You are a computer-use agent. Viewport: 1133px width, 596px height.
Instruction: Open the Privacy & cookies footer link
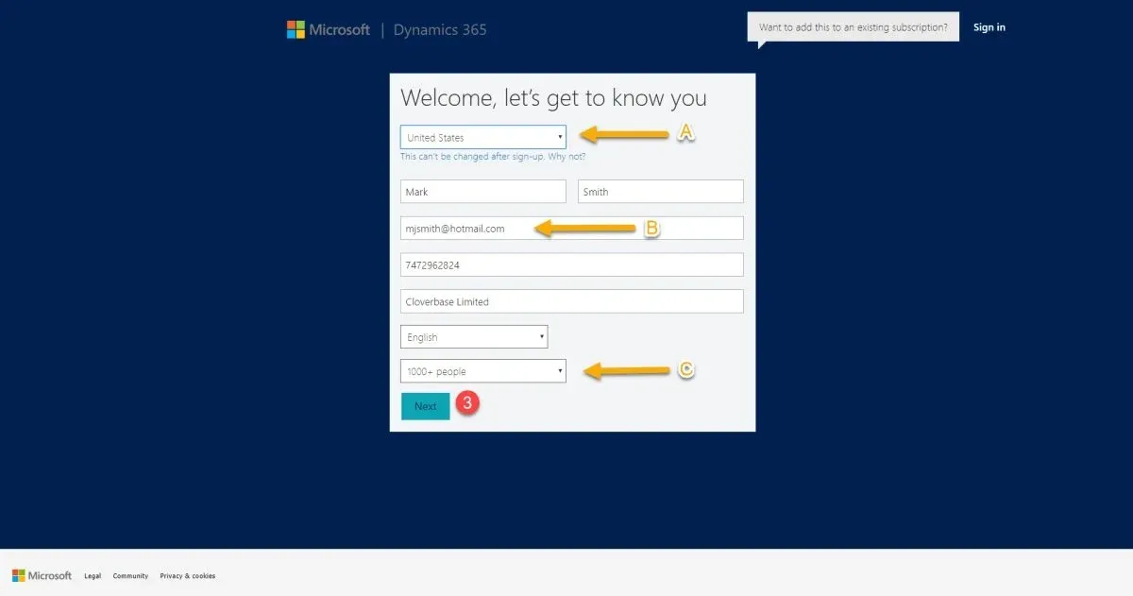tap(187, 576)
